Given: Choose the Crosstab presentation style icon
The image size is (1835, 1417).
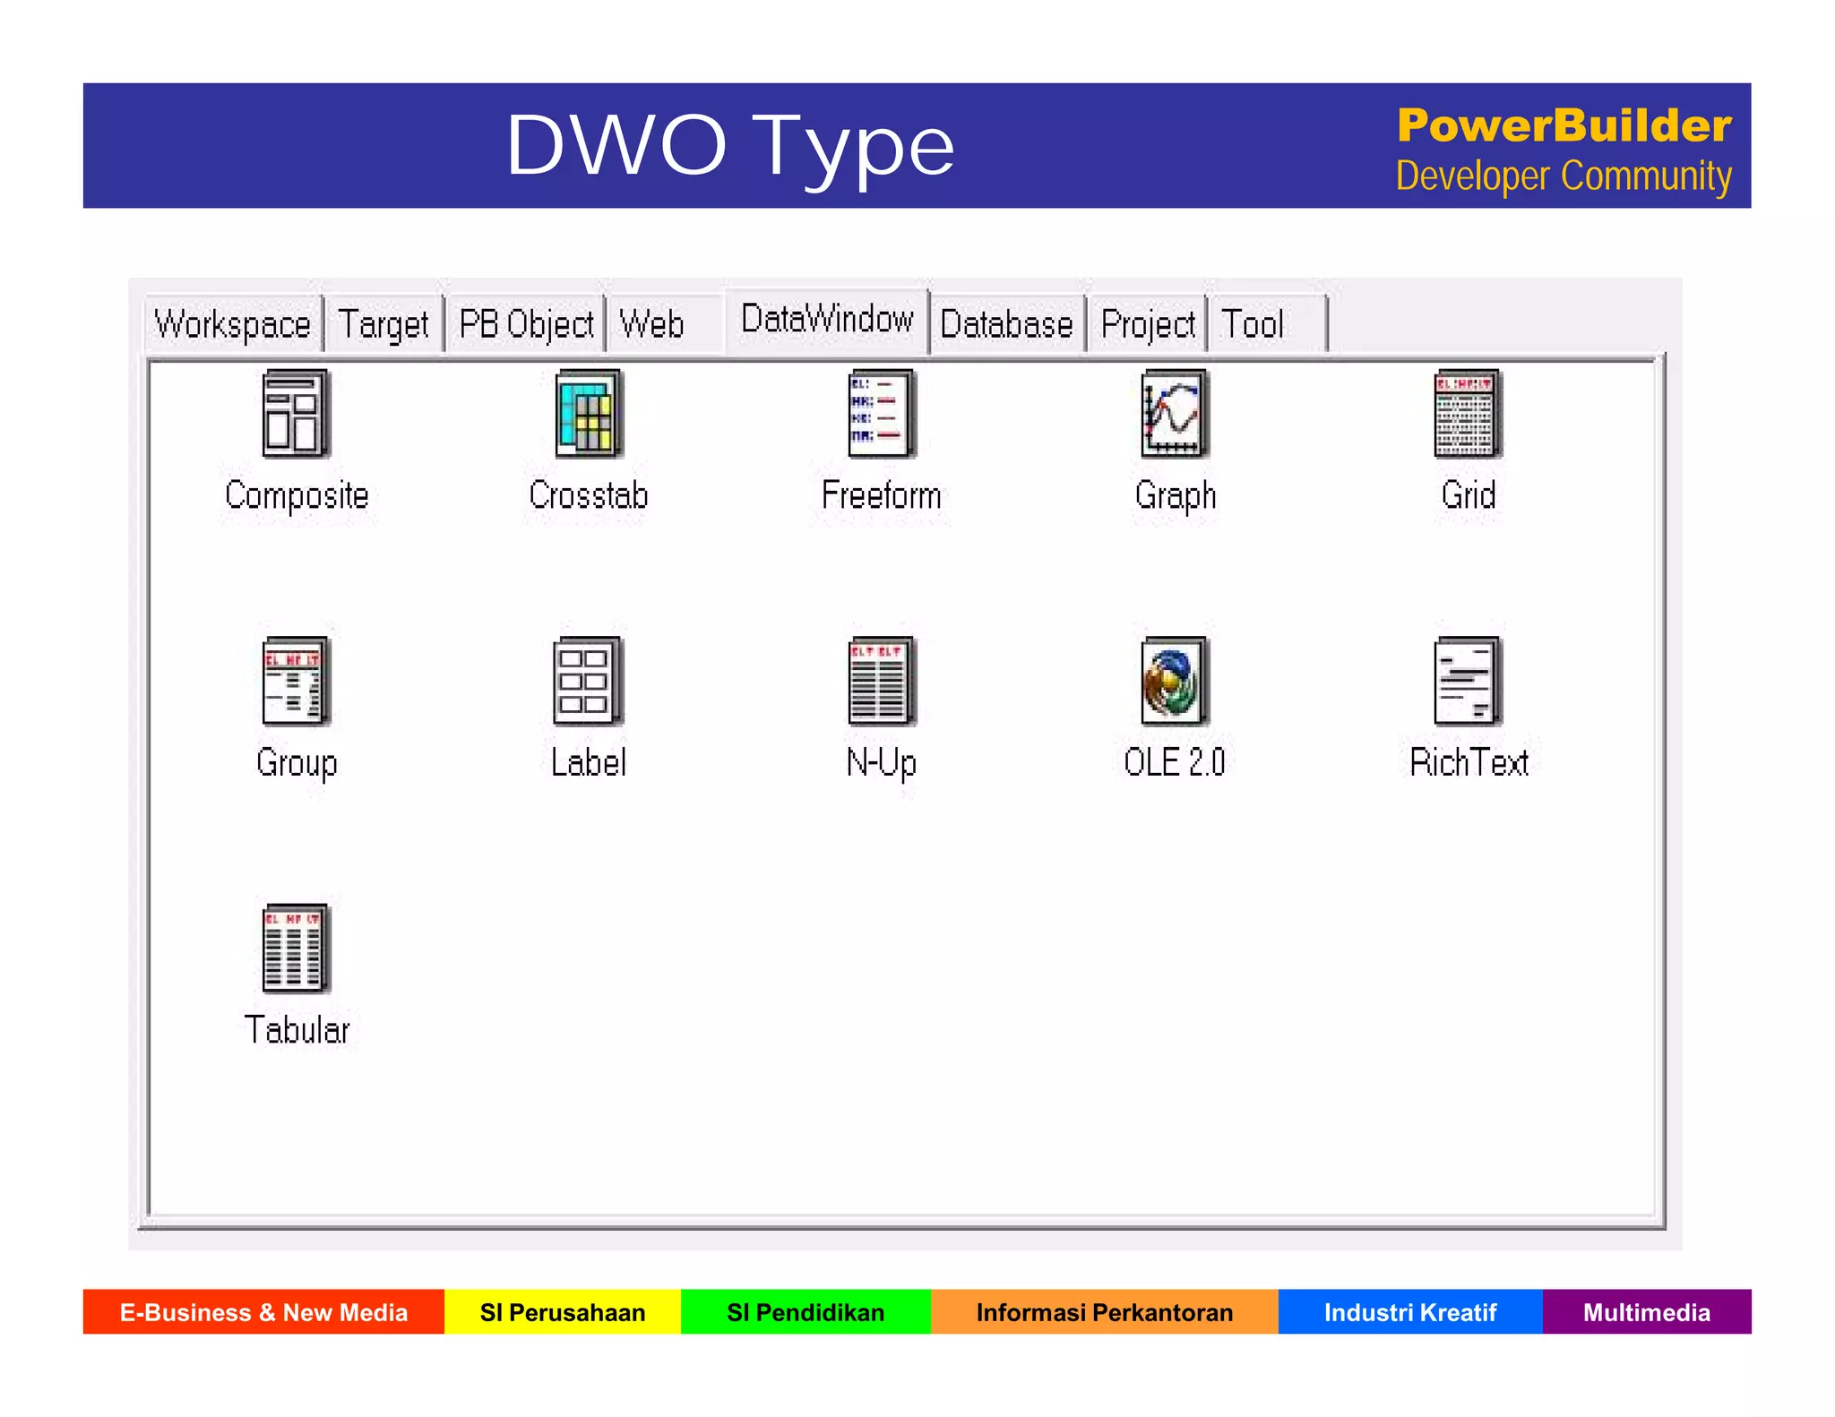Looking at the screenshot, I should tap(589, 414).
